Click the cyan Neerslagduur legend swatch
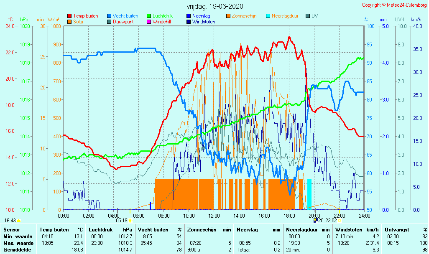The image size is (429, 254). click(268, 16)
